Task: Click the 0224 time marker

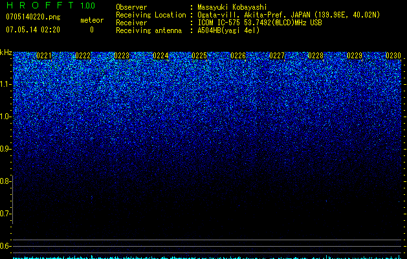Action: 160,56
